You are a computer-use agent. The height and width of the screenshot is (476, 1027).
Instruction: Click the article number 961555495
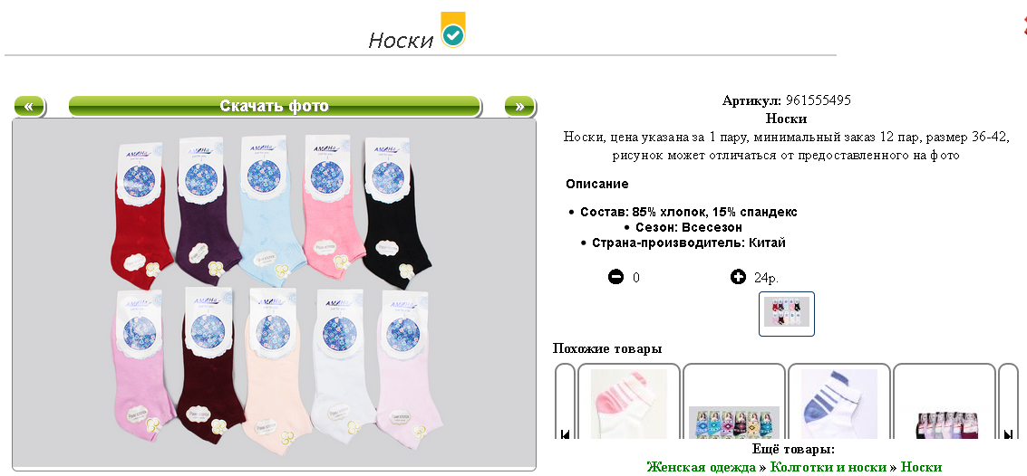pyautogui.click(x=818, y=100)
